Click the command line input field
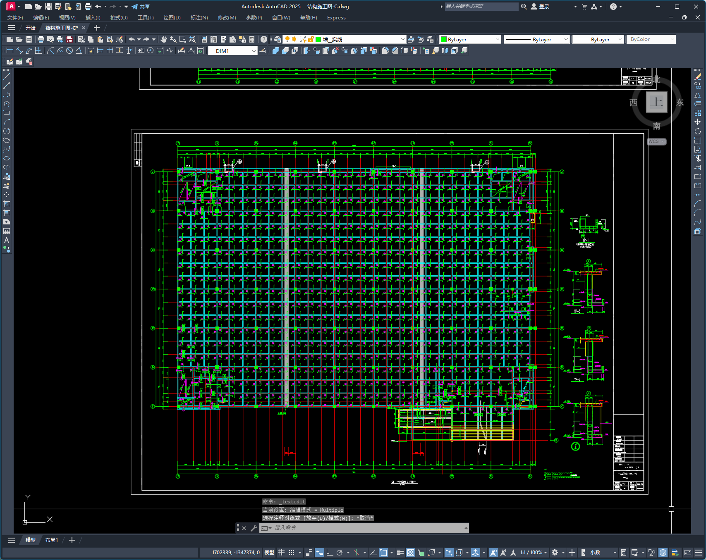 (x=368, y=528)
